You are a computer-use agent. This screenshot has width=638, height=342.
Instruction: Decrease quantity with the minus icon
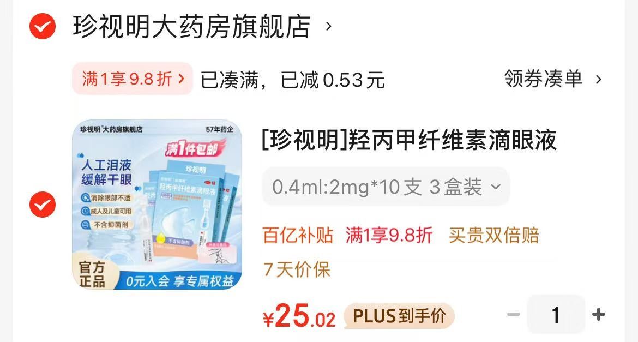pos(514,314)
